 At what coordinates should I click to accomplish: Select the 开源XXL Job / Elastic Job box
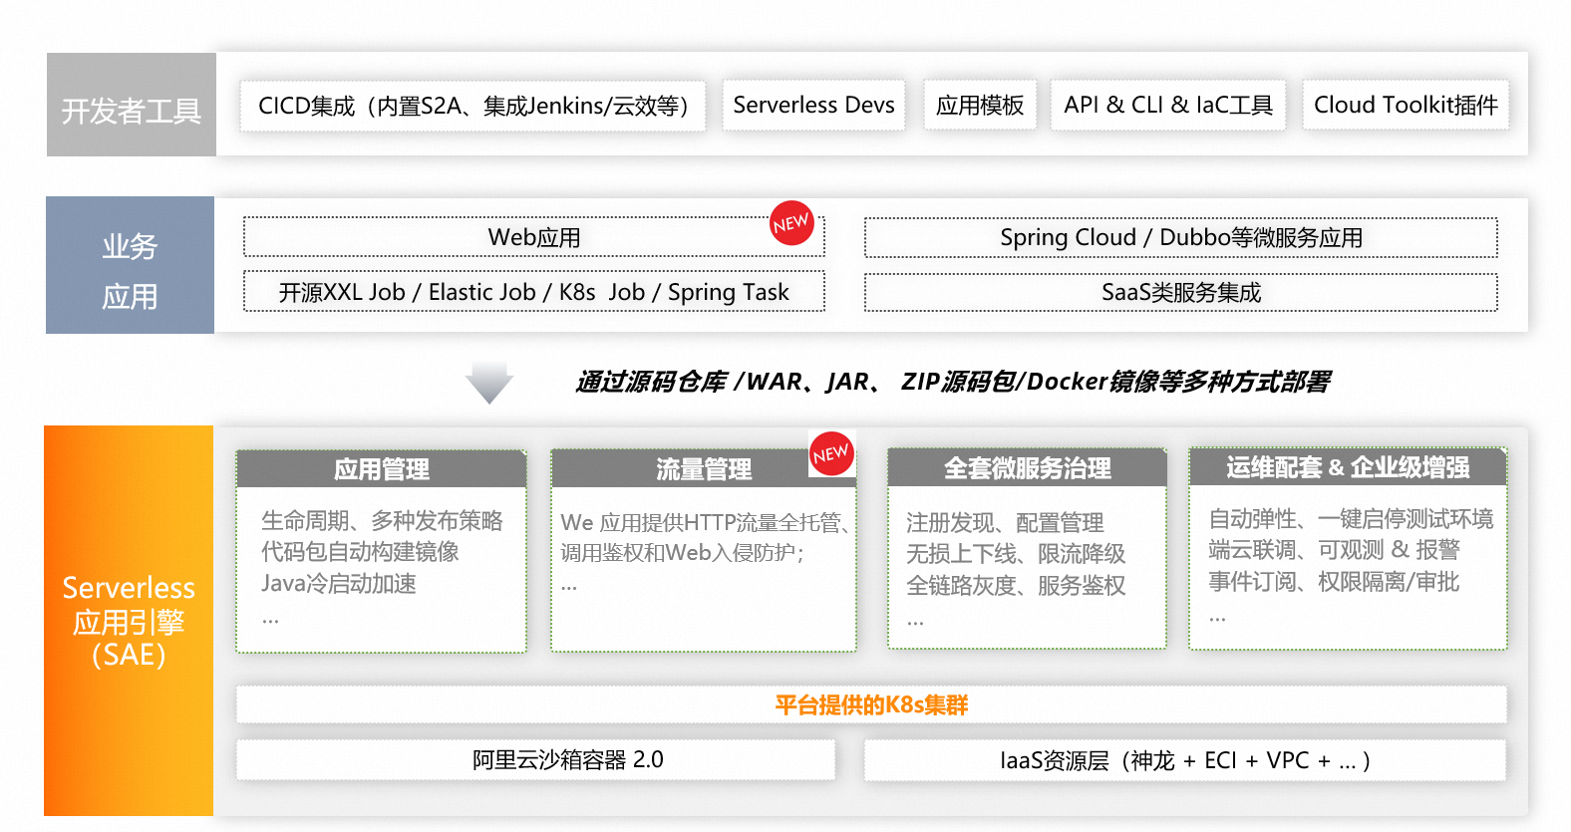click(534, 292)
